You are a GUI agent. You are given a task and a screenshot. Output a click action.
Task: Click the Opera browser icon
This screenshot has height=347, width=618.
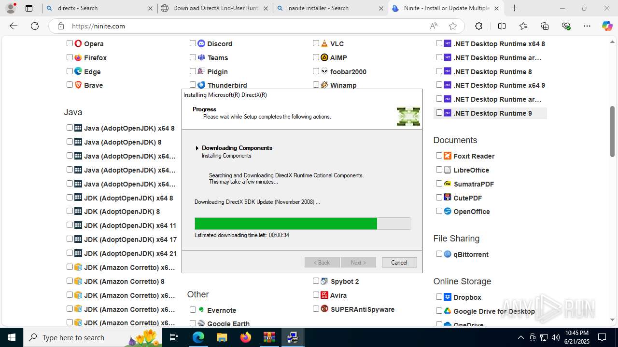(x=78, y=43)
